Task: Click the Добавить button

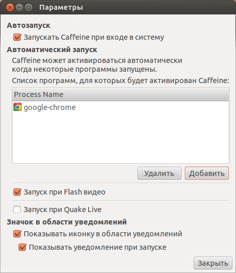Action: [207, 173]
